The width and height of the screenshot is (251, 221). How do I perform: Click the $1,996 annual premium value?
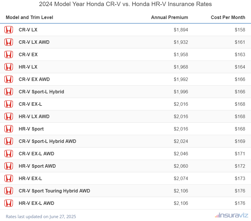(x=181, y=92)
